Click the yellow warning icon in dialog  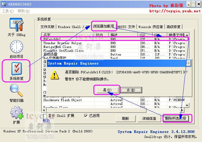point(54,75)
